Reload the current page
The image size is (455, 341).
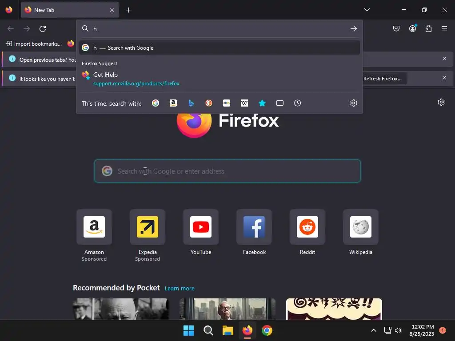click(43, 29)
